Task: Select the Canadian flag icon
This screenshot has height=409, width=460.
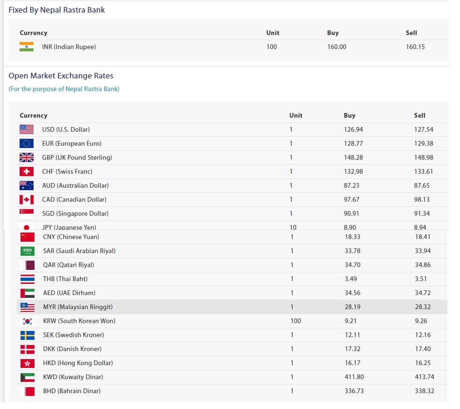Action: [27, 200]
